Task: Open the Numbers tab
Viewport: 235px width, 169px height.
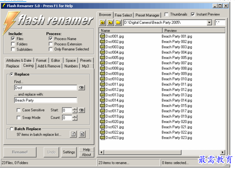Action: click(71, 66)
